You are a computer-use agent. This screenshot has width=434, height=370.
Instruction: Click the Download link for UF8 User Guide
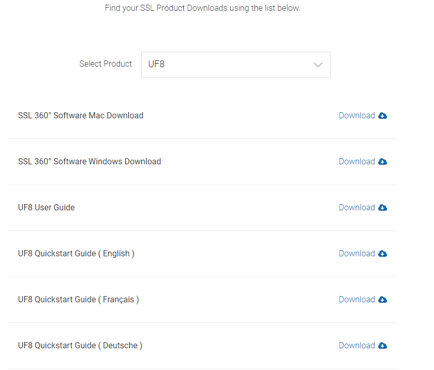pos(357,207)
